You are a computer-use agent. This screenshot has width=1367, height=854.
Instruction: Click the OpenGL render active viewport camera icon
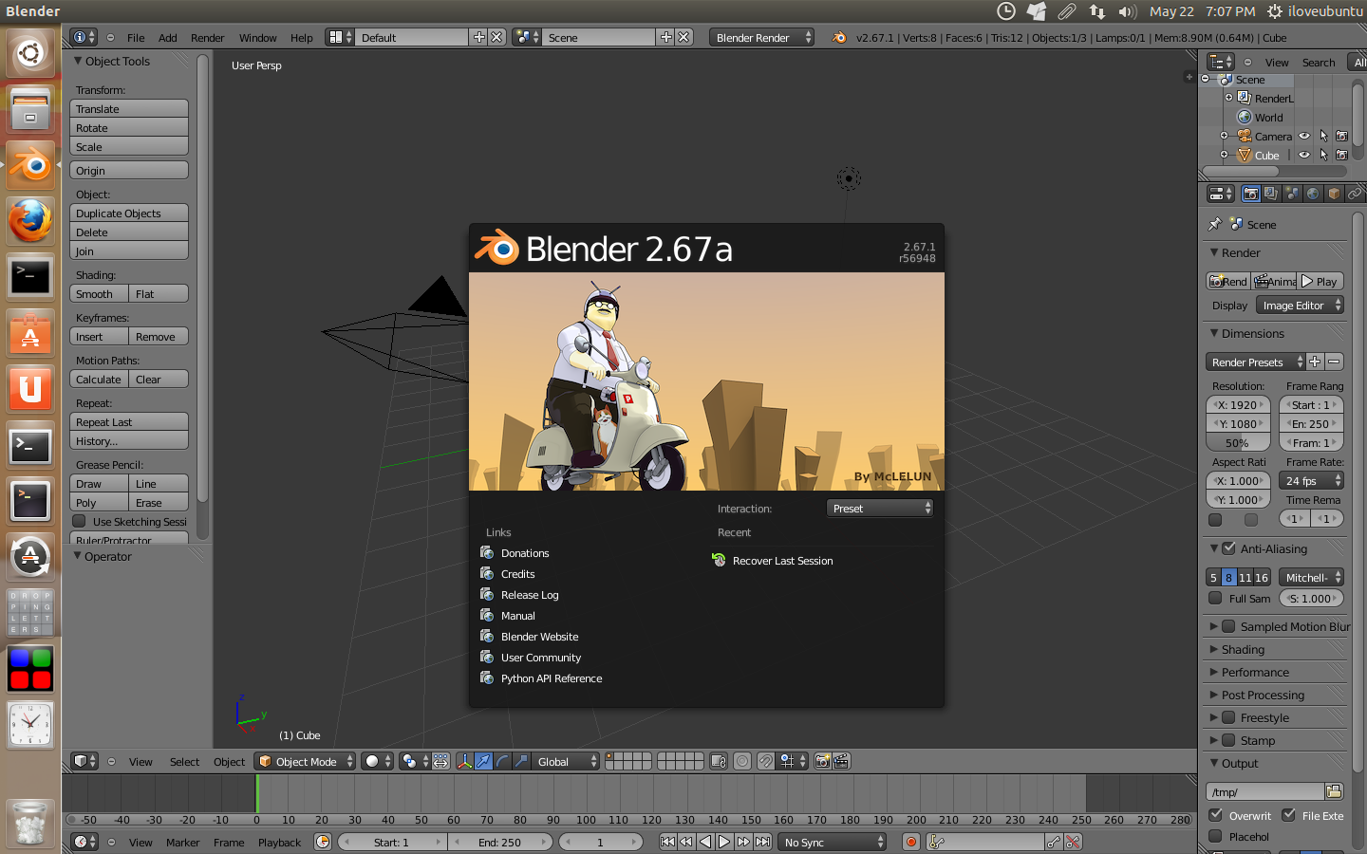pyautogui.click(x=823, y=761)
